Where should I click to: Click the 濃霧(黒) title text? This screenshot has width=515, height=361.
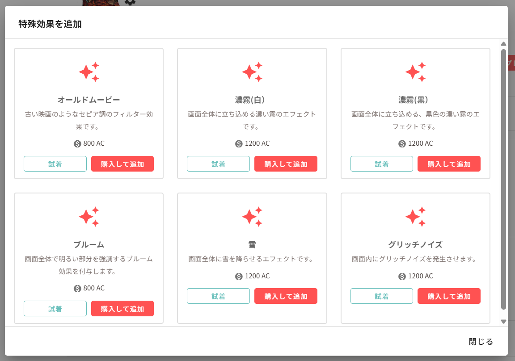coord(414,100)
